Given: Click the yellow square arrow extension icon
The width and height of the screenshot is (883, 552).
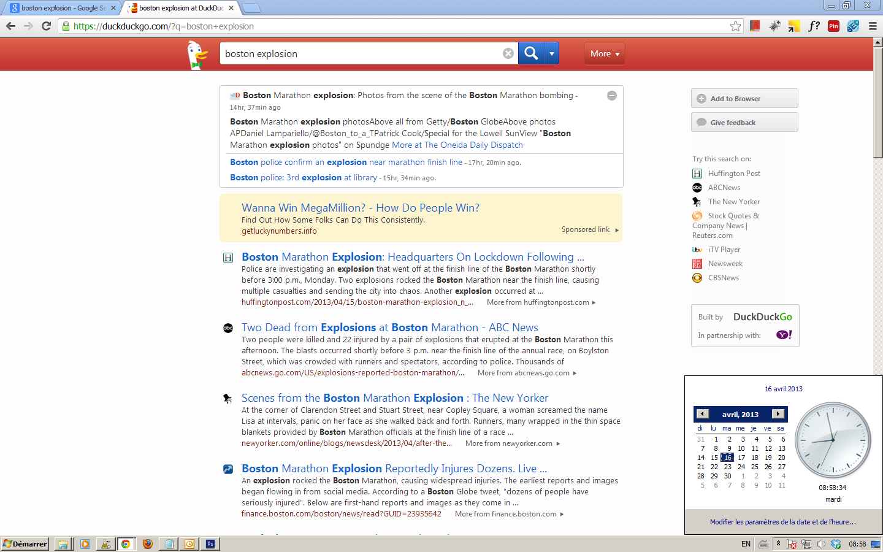Looking at the screenshot, I should 794,26.
